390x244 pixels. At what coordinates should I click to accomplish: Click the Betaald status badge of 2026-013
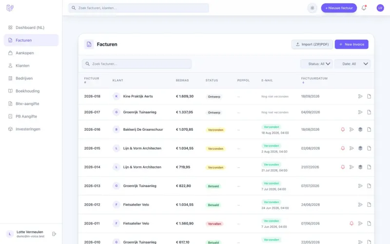pos(214,186)
